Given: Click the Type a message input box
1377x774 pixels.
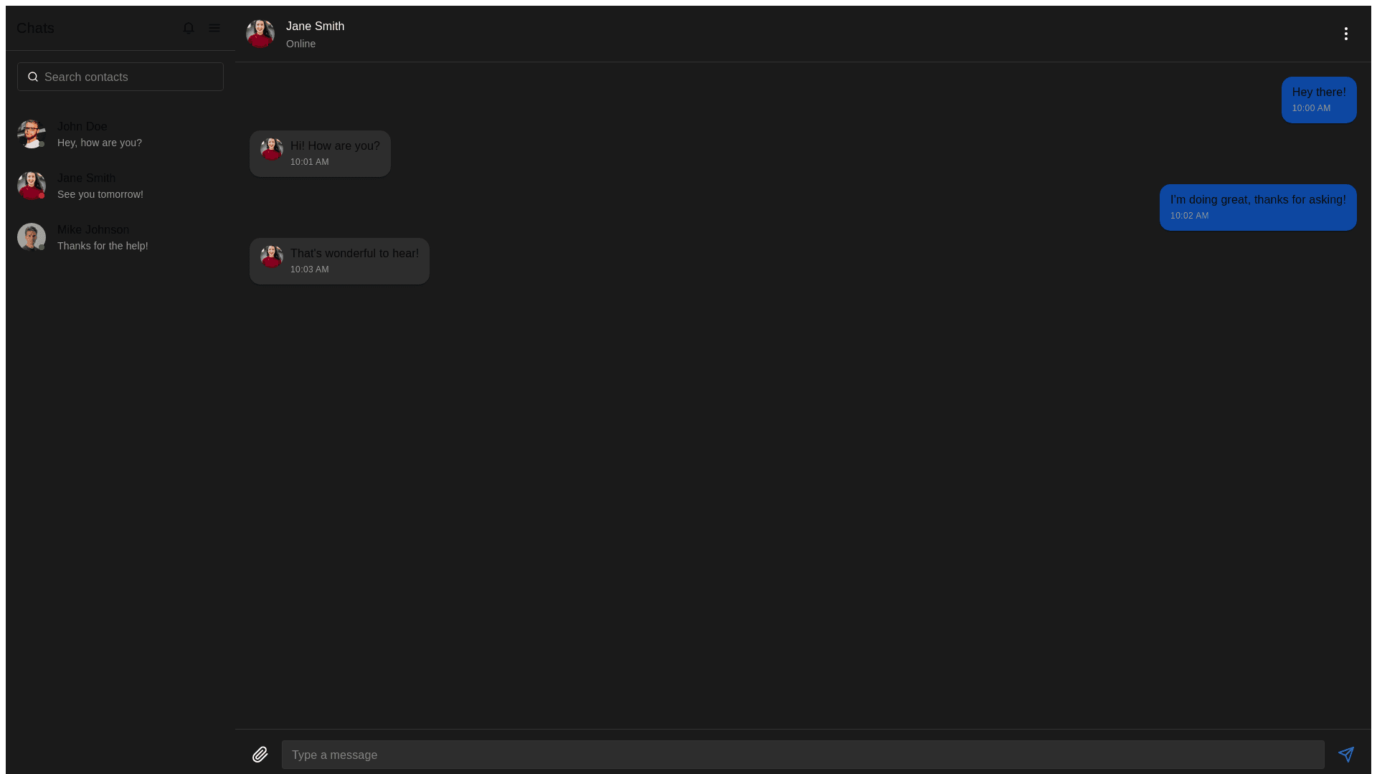Looking at the screenshot, I should [803, 755].
